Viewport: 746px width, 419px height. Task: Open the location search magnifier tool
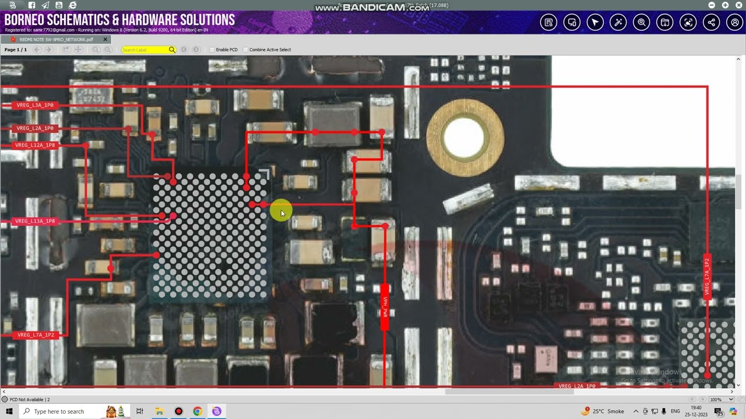642,23
